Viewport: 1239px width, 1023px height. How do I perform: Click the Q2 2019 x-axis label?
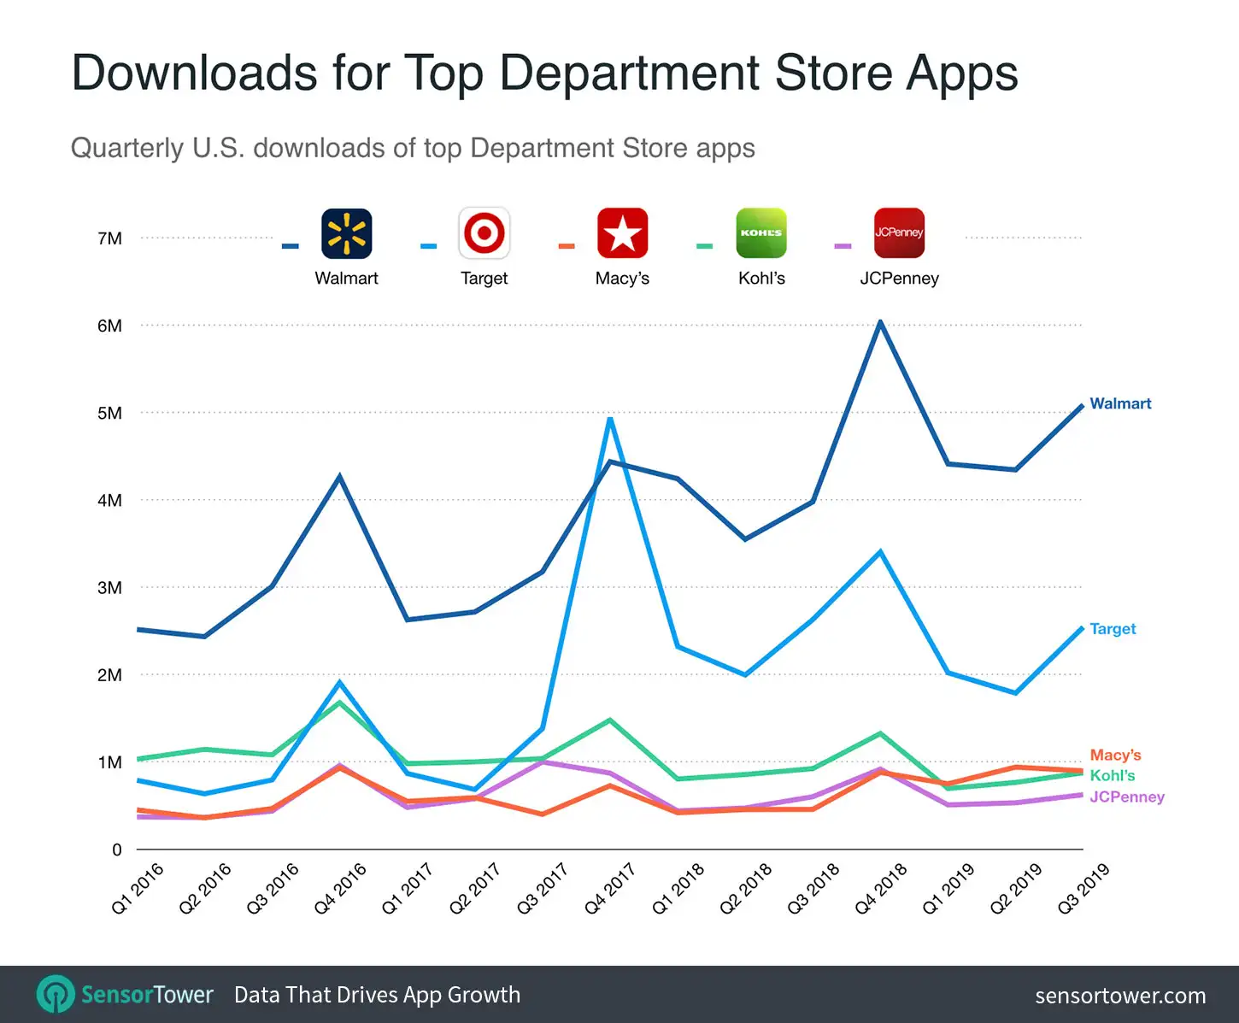point(1016,889)
